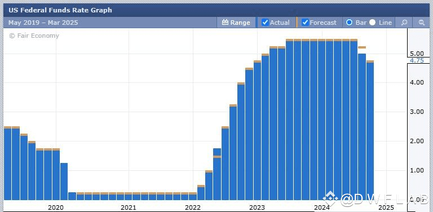Click the Fair Economy copyright text
This screenshot has height=212, width=433.
click(34, 36)
